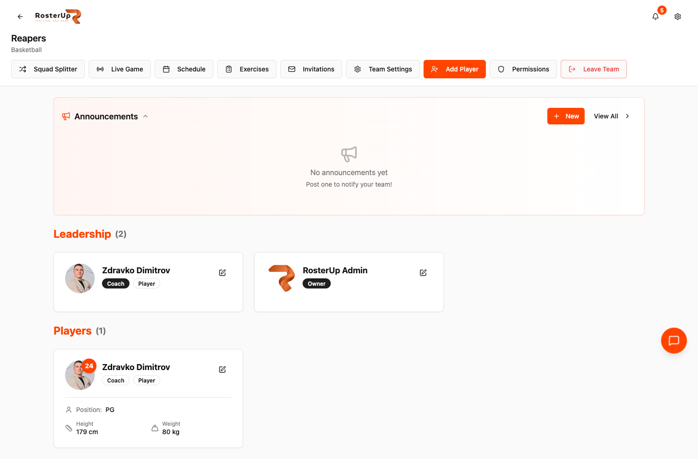Open Permissions page
Screen dimensions: 698x459
[523, 69]
